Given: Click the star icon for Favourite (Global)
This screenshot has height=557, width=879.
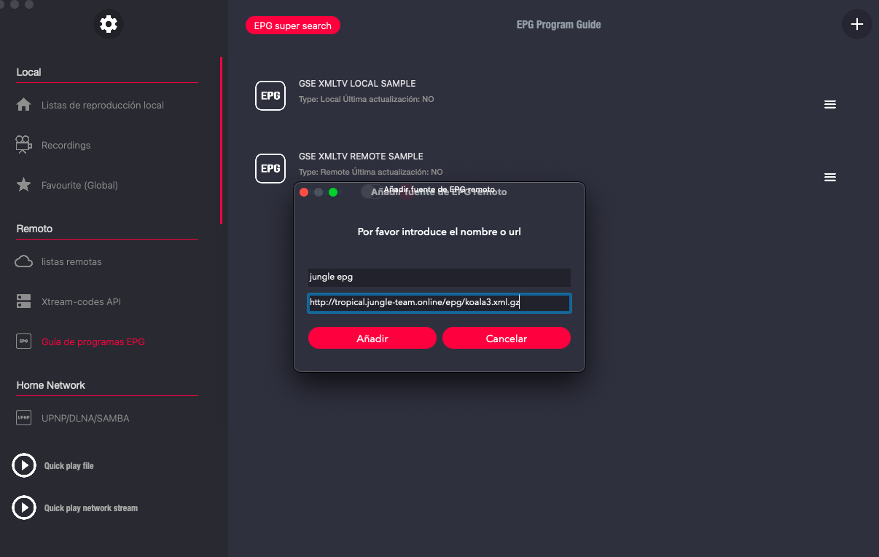Looking at the screenshot, I should pos(24,185).
